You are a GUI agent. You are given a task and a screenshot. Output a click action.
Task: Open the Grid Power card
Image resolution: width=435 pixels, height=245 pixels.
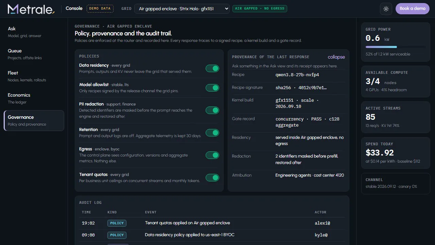[396, 42]
